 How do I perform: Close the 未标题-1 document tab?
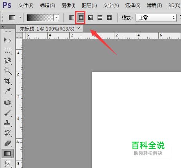(x=79, y=28)
